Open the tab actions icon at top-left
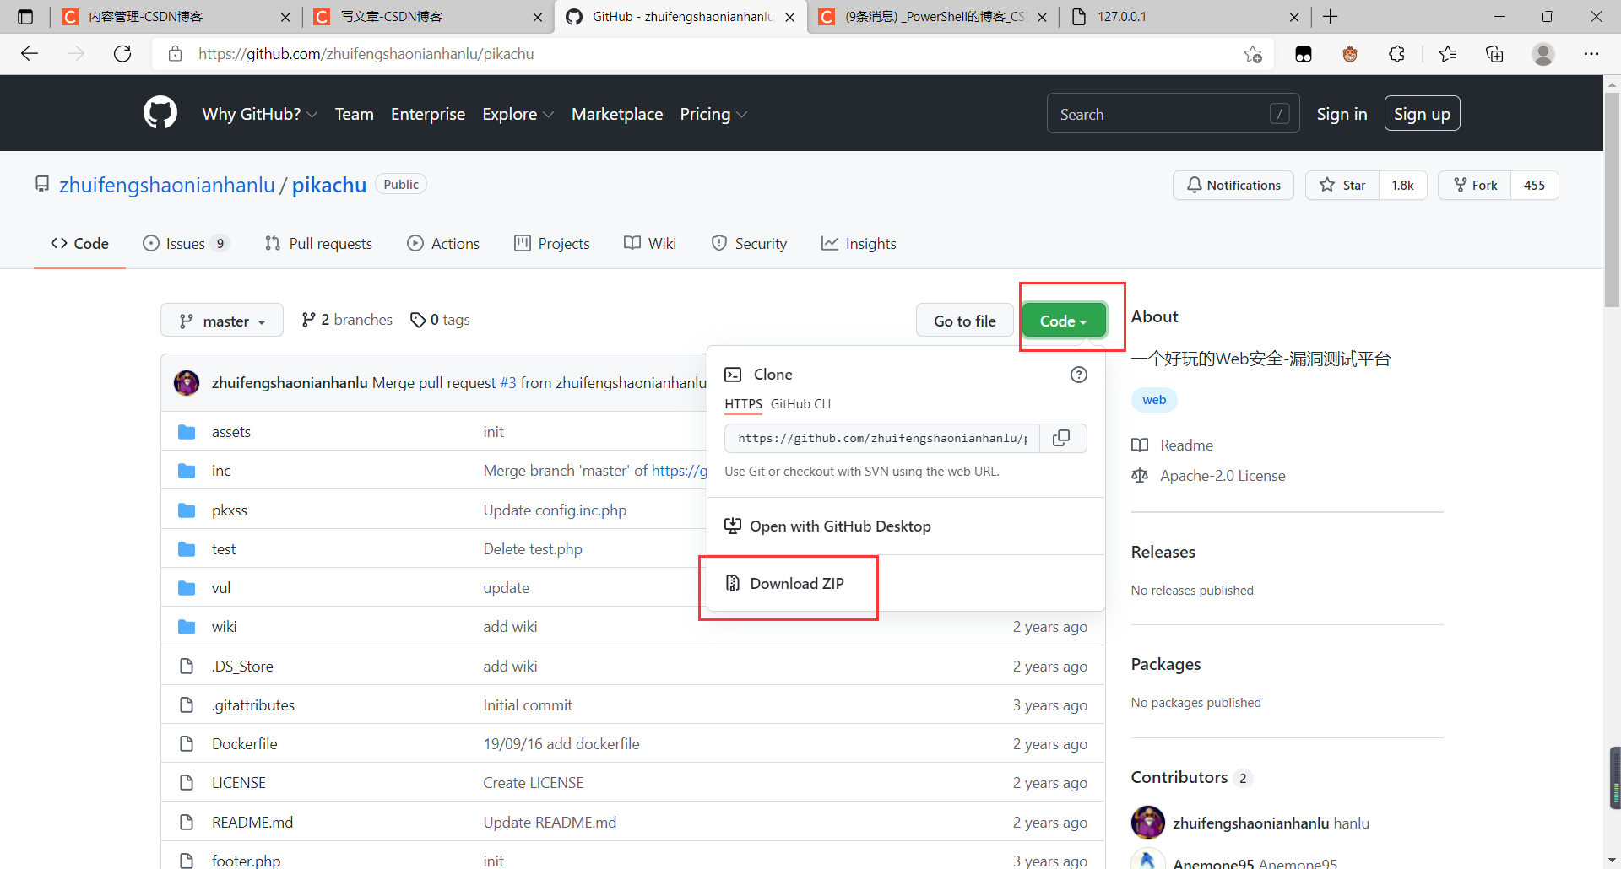1621x869 pixels. pos(25,17)
